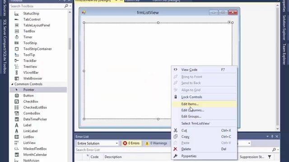
Task: Click the designer scroll-down arrow
Action: click(278, 129)
